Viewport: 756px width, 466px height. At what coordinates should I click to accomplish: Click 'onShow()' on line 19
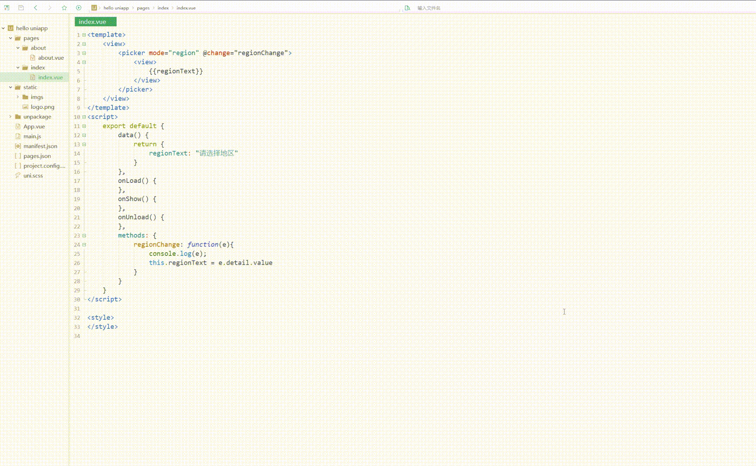coord(133,199)
